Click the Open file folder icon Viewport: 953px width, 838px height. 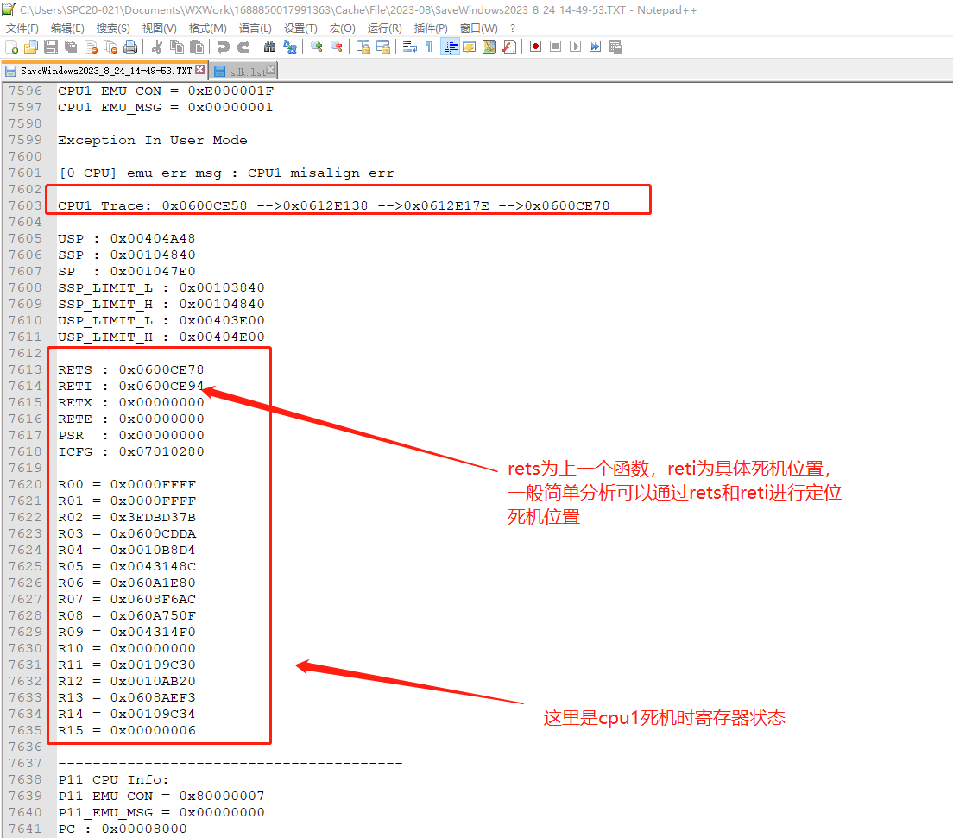coord(31,47)
